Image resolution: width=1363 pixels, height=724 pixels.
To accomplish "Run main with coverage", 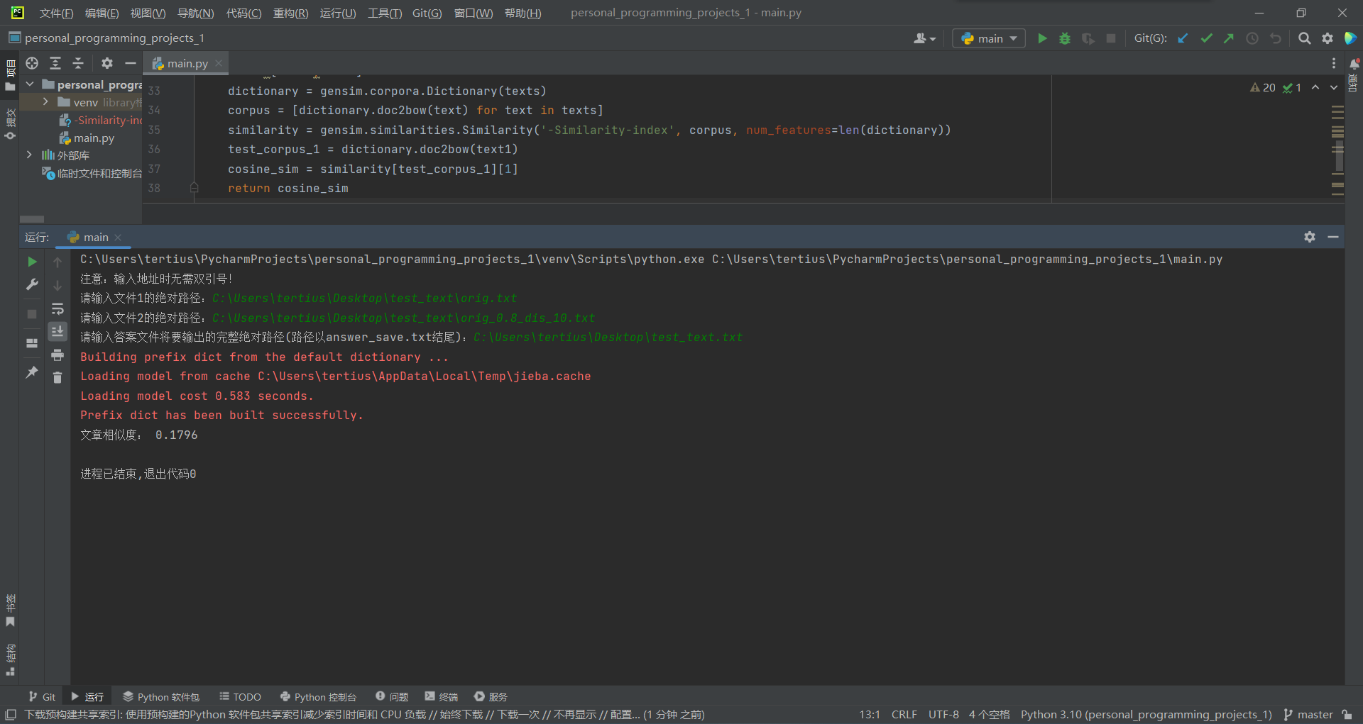I will (x=1088, y=38).
